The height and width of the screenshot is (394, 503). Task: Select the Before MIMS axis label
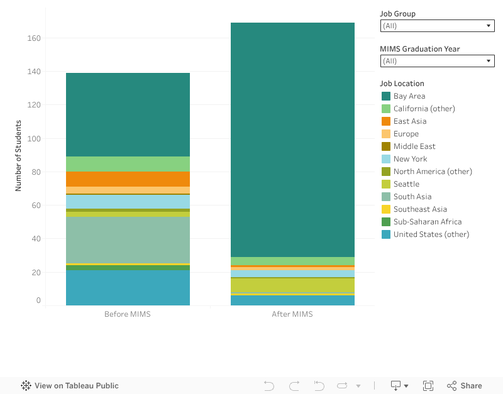click(x=128, y=314)
